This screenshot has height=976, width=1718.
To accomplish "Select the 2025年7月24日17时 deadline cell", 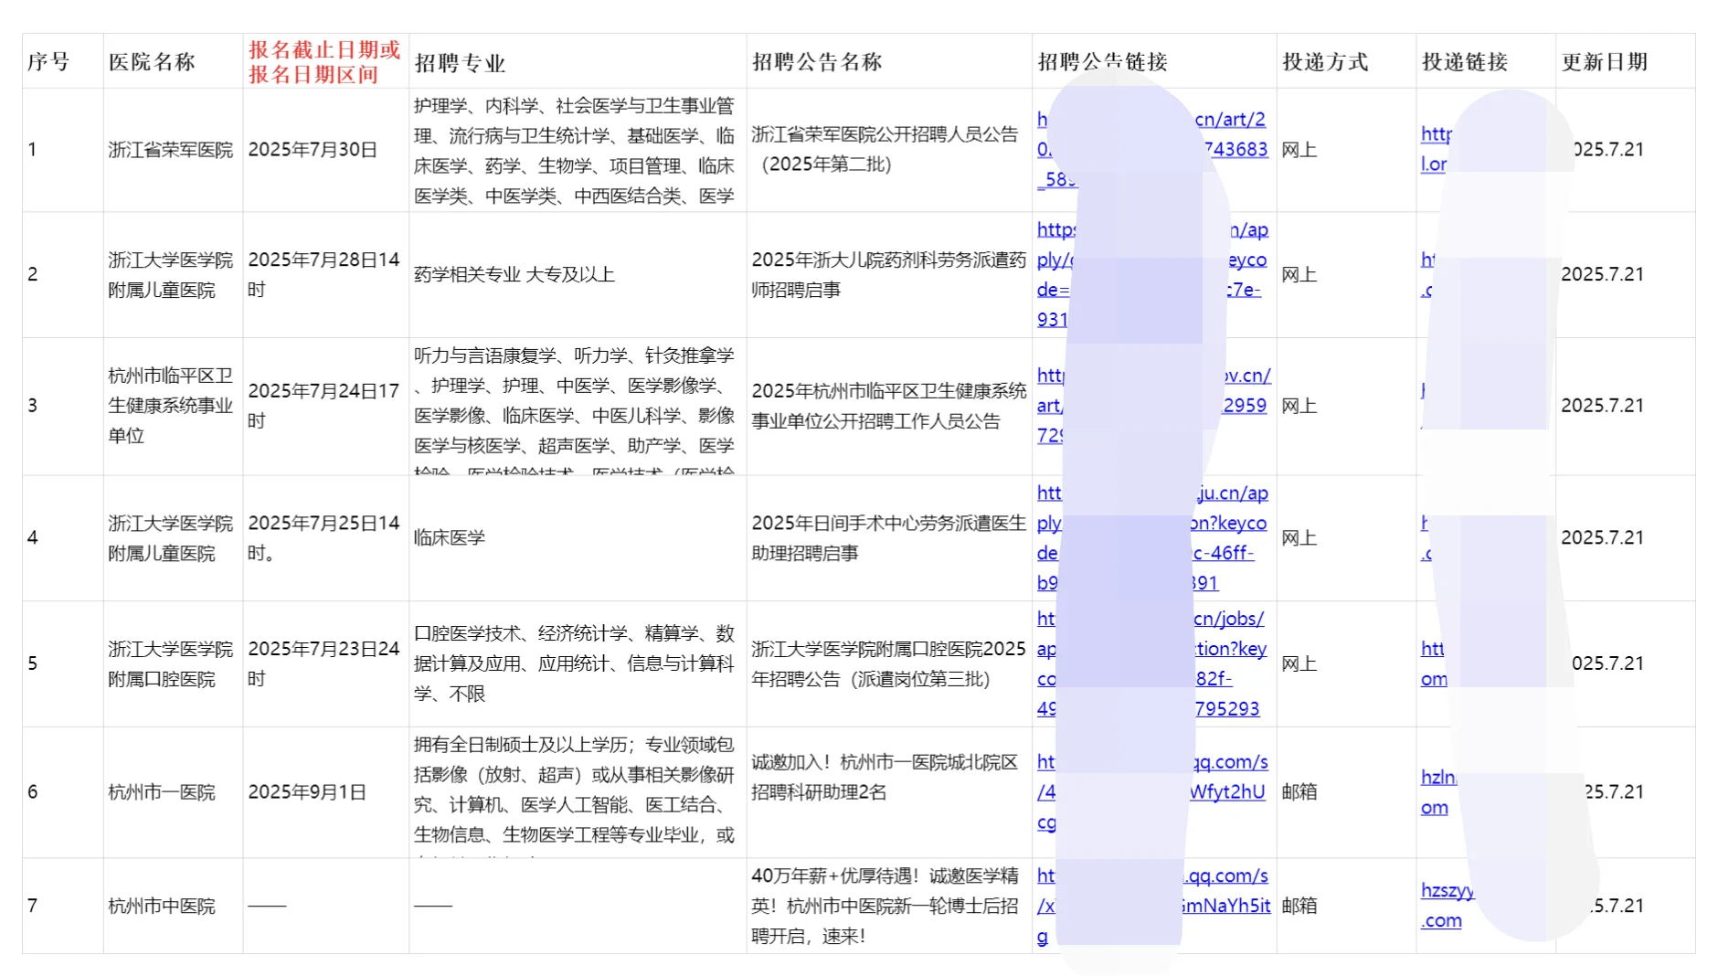I will [x=324, y=406].
